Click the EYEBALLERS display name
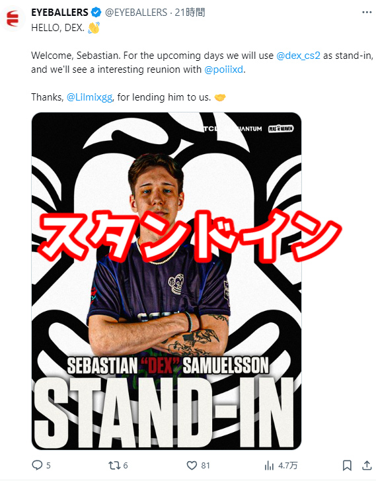 click(x=59, y=13)
